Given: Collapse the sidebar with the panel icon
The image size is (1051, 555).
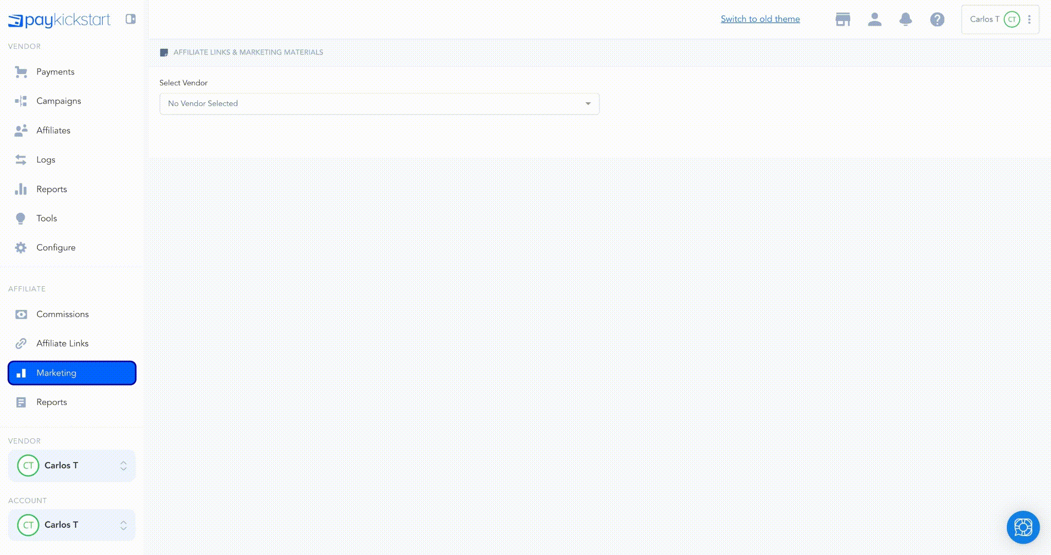Looking at the screenshot, I should point(130,19).
